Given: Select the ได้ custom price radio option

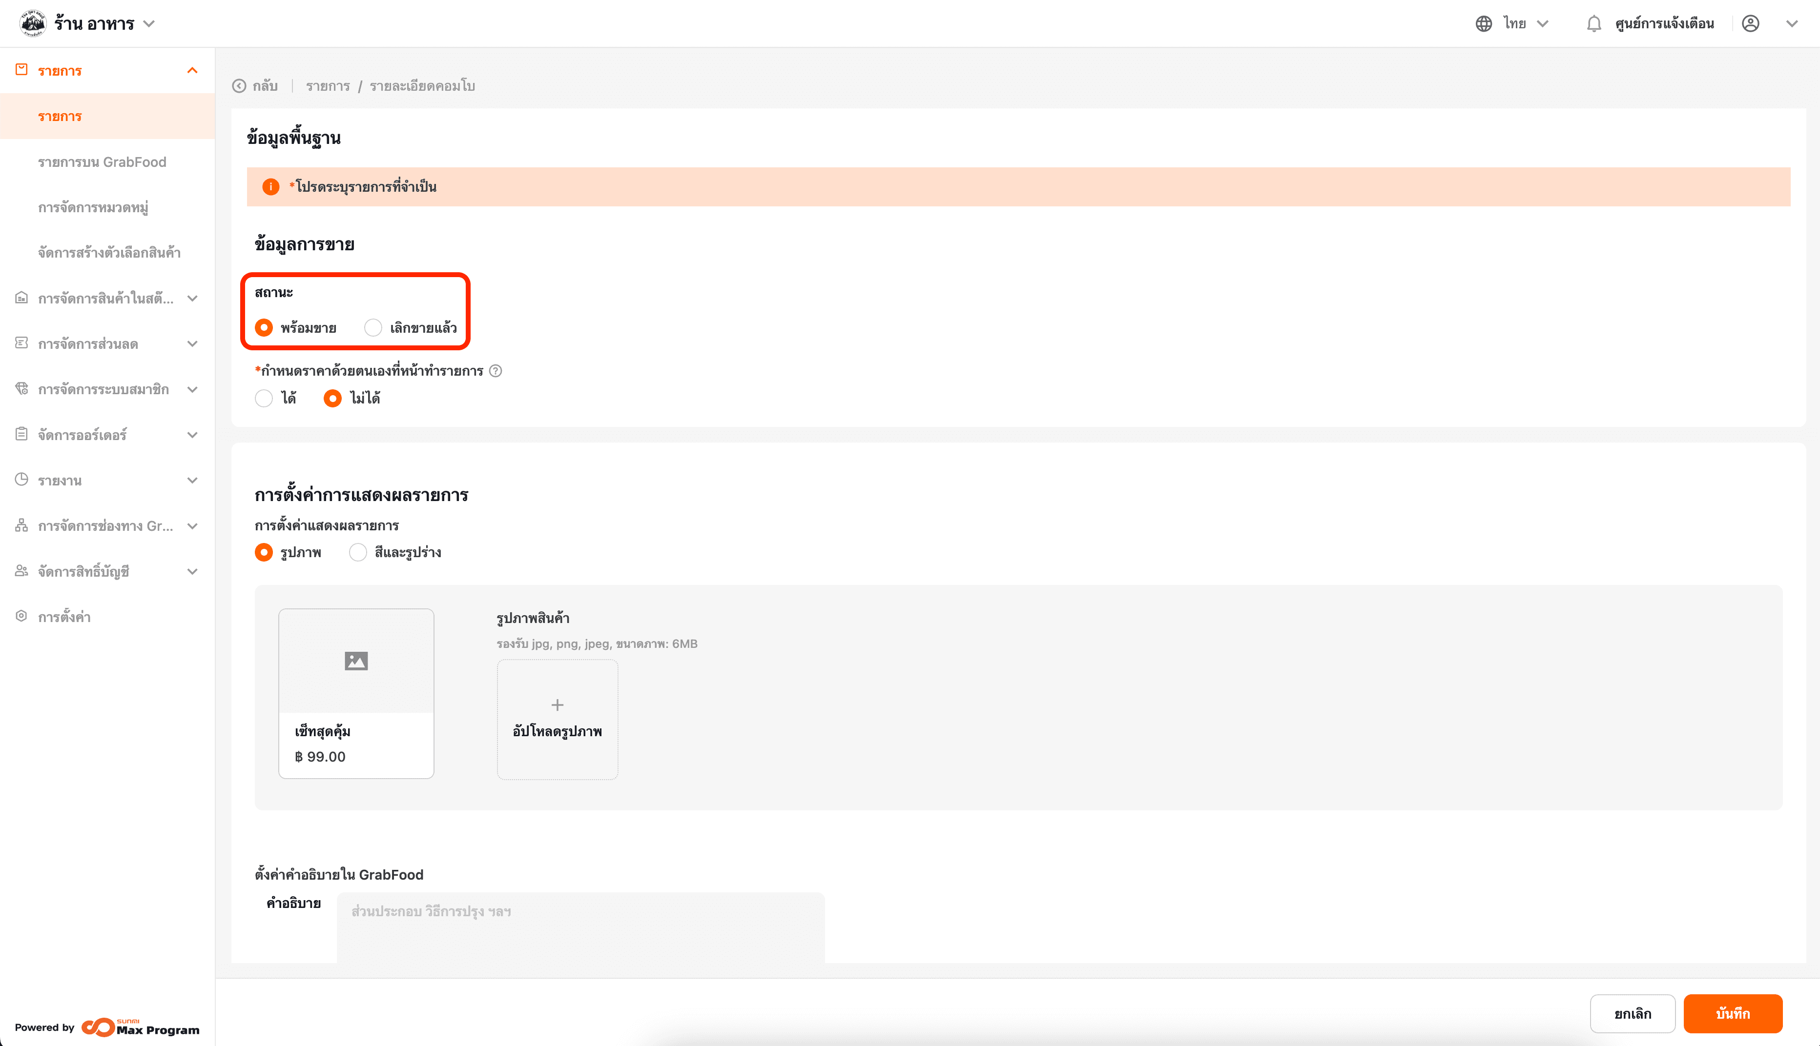Looking at the screenshot, I should click(x=264, y=398).
